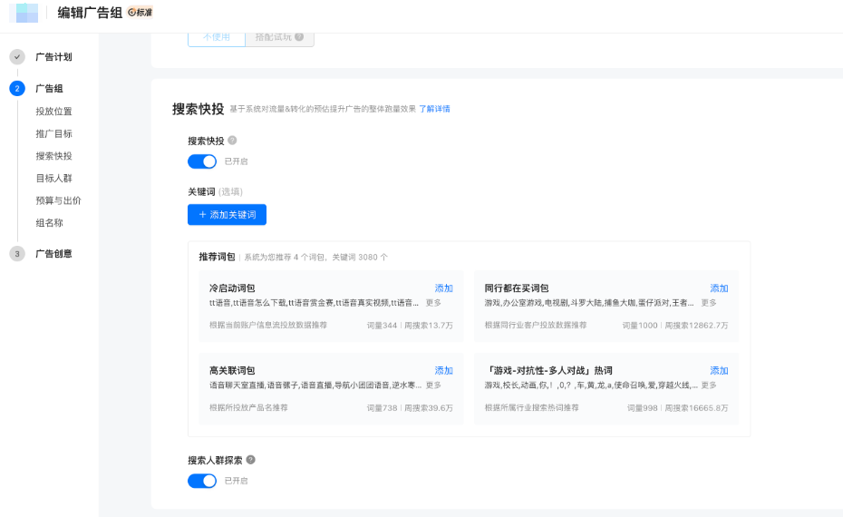Image resolution: width=843 pixels, height=517 pixels.
Task: Add the 冷启动词包 keyword pack
Action: click(443, 288)
